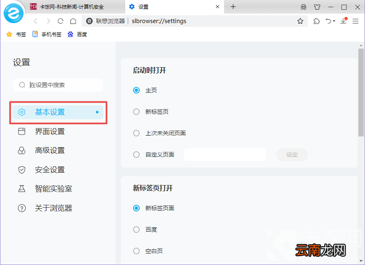This screenshot has width=365, height=265.
Task: Open the hamburger main menu
Action: click(356, 21)
